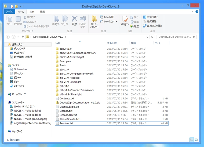The image size is (204, 147).
Task: Switch to large icons view in status bar
Action: pos(196,140)
